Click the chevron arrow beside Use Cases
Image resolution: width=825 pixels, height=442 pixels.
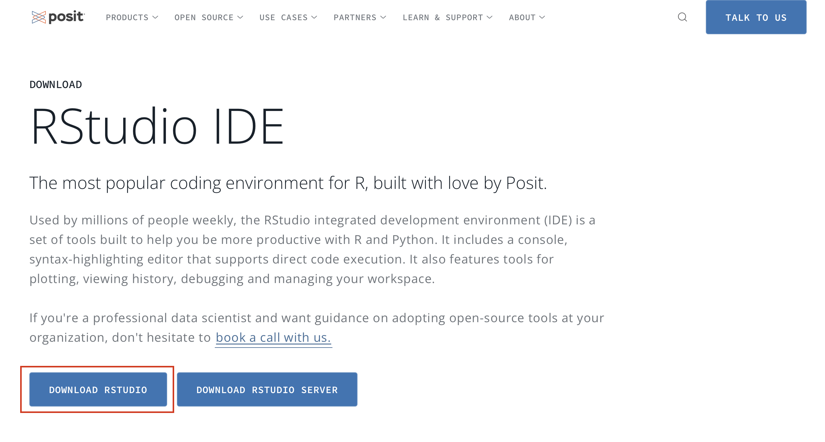tap(314, 17)
